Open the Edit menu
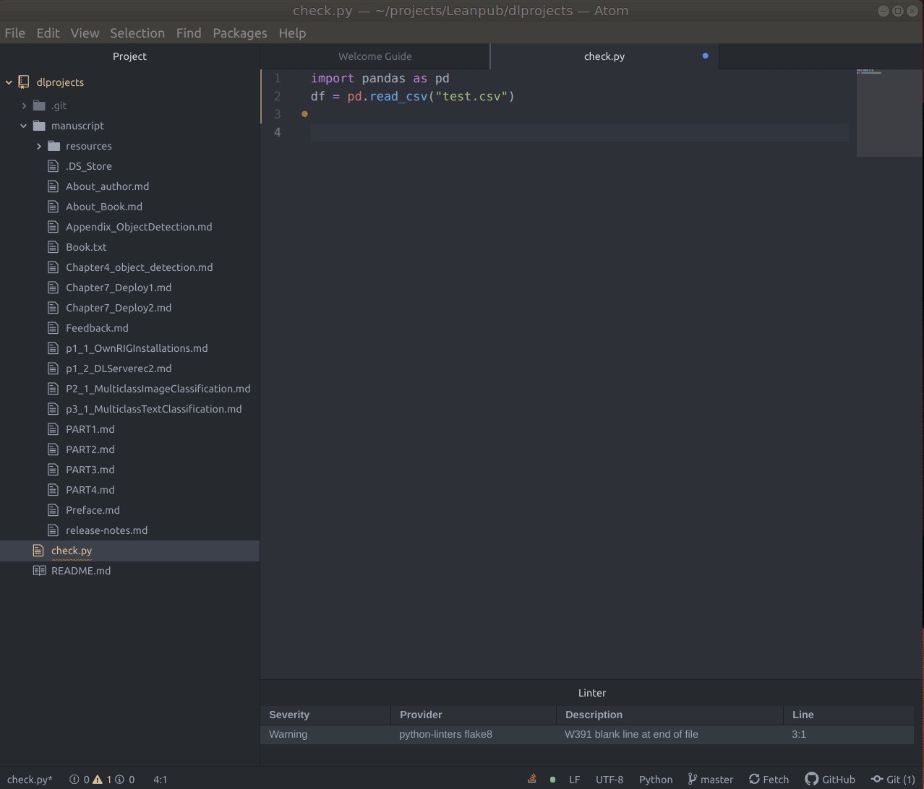This screenshot has width=924, height=789. coord(48,33)
